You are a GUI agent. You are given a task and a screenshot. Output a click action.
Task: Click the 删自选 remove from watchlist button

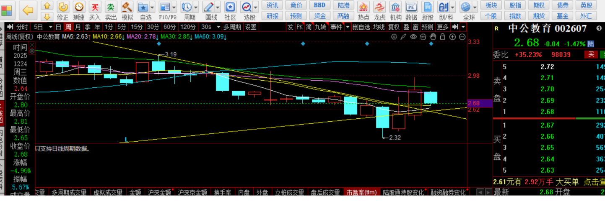tap(361, 27)
